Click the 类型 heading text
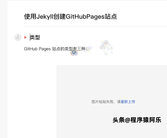This screenshot has height=138, width=167. [x=35, y=37]
